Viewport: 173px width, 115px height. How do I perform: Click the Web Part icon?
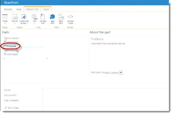[x=61, y=17]
